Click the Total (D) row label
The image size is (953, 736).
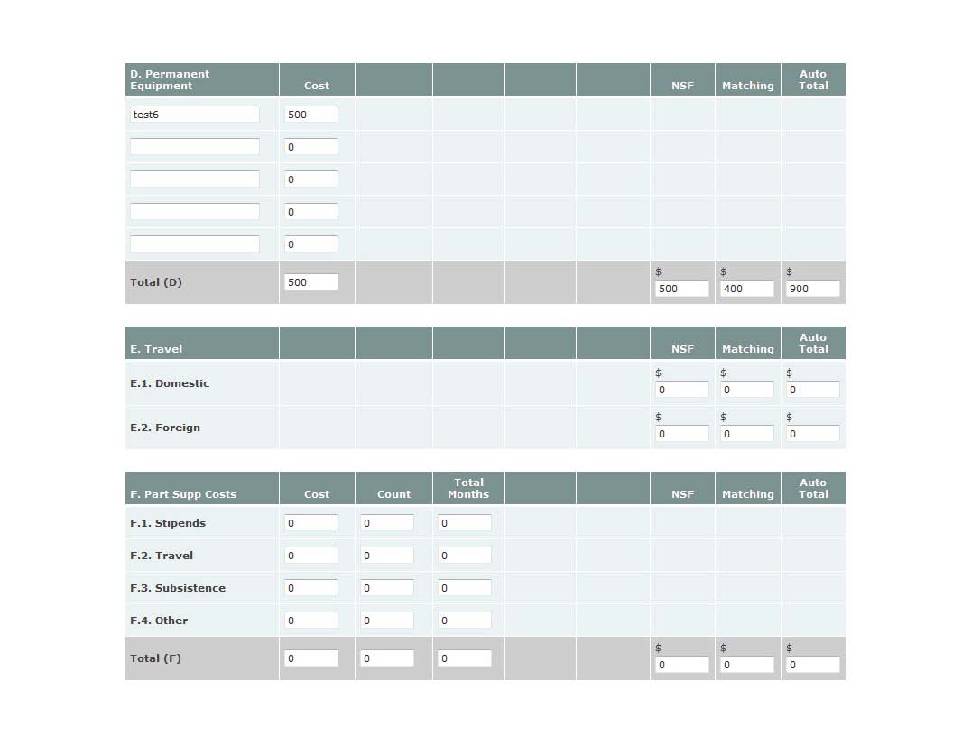[156, 281]
